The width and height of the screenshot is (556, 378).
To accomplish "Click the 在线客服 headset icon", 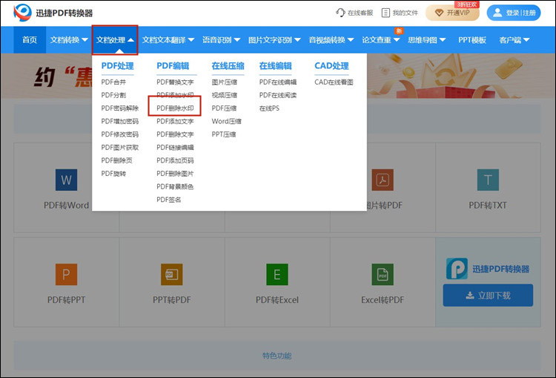I will click(x=340, y=13).
